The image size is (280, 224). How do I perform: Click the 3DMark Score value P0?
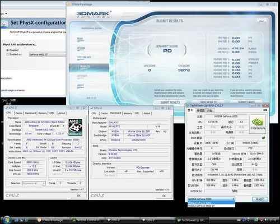(167, 51)
